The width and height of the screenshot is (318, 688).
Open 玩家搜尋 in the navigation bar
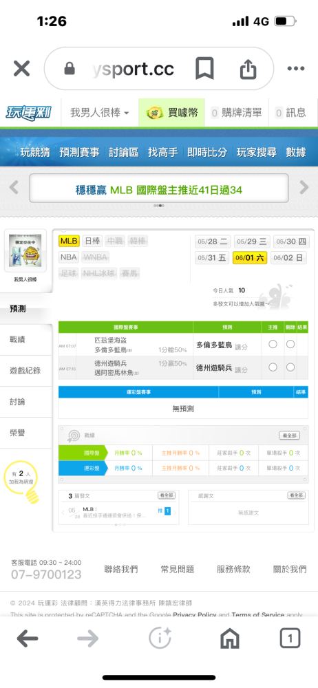[x=257, y=152]
